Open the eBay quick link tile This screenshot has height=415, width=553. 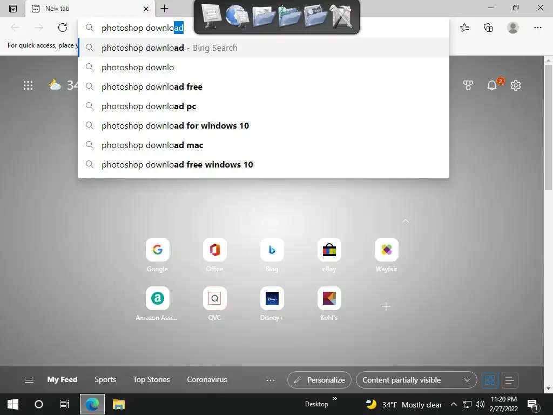[x=329, y=250]
